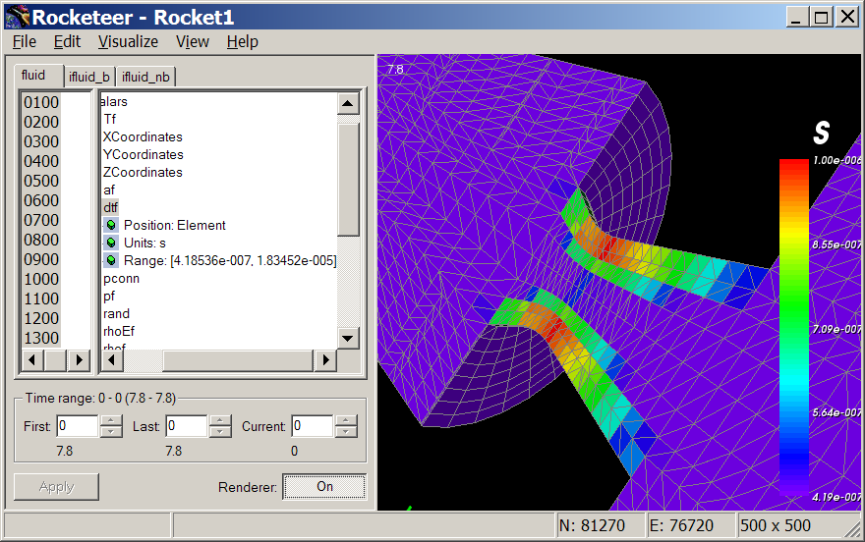This screenshot has width=865, height=542.
Task: Click the First time step field
Action: (78, 426)
